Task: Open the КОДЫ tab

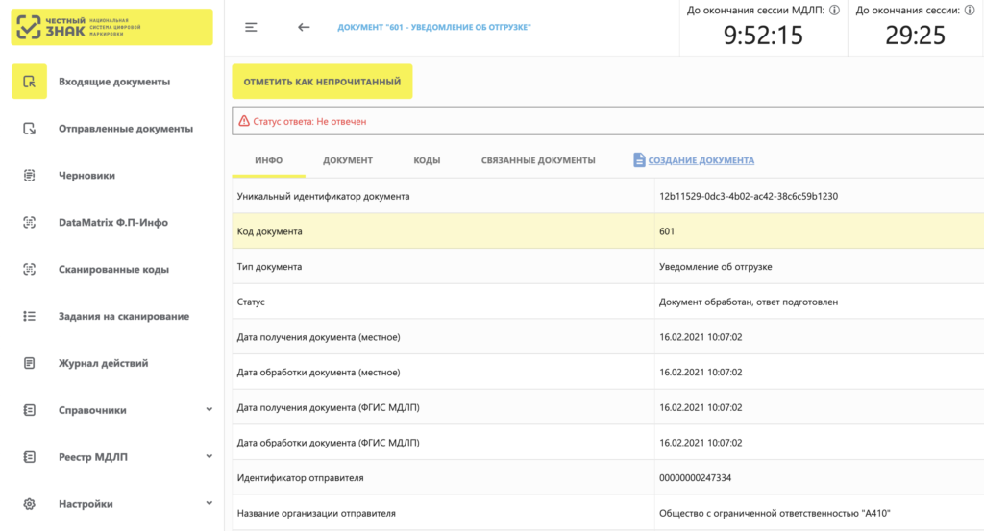Action: pos(427,160)
